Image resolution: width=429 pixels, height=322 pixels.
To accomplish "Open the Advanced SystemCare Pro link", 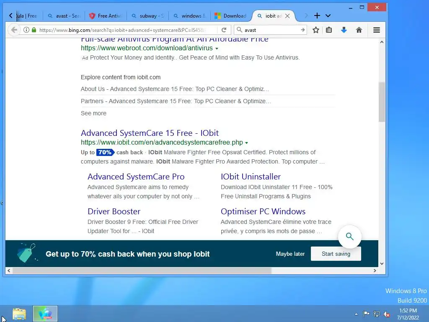I will [136, 177].
